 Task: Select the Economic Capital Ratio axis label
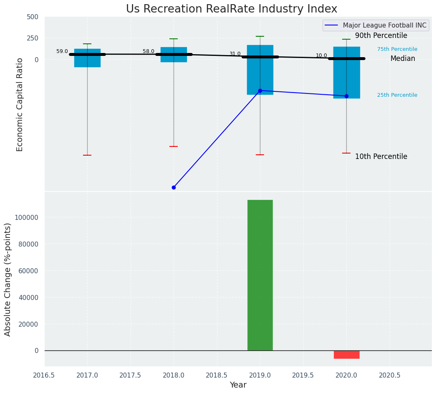coord(20,104)
